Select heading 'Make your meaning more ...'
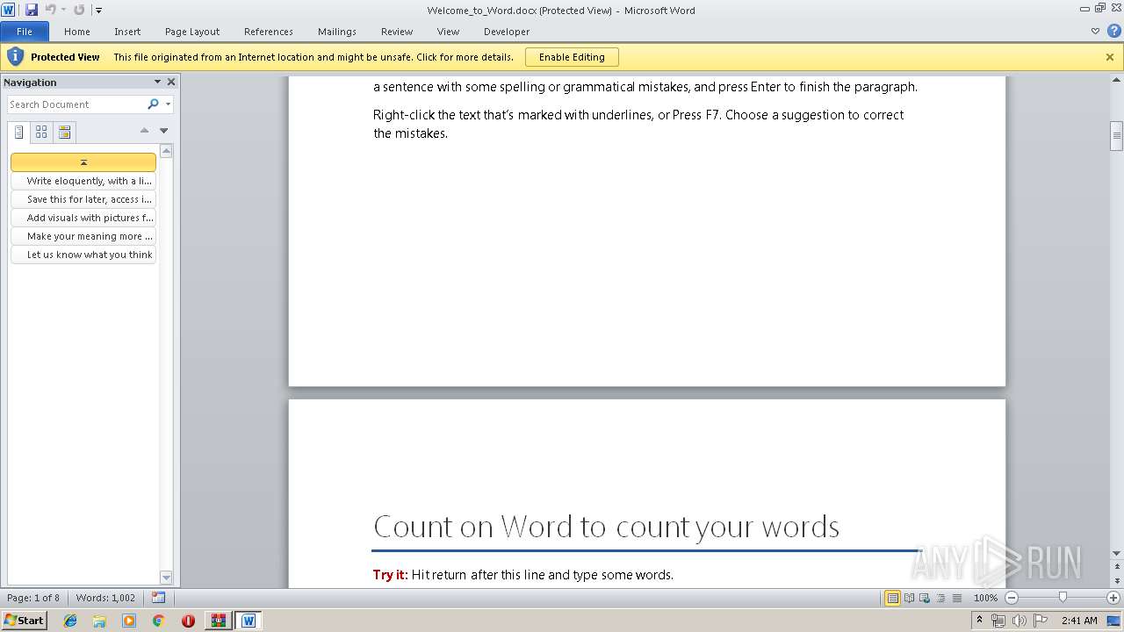This screenshot has width=1124, height=632. [83, 236]
